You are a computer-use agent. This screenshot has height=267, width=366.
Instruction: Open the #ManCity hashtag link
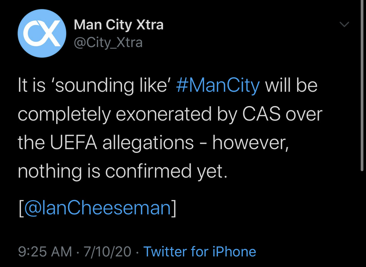(x=217, y=86)
